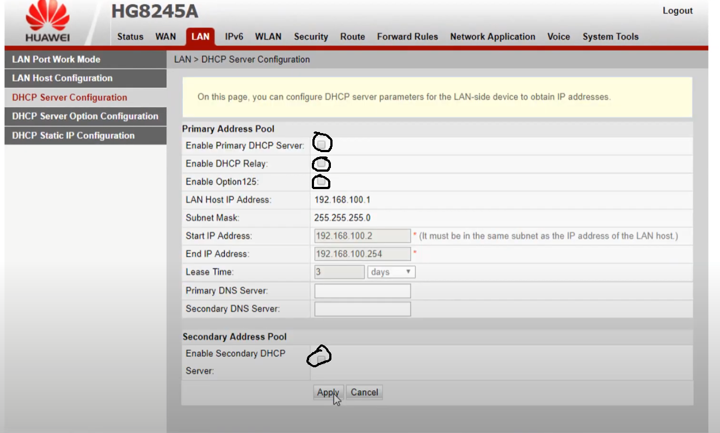720x433 pixels.
Task: Focus the Secondary DNS Server field
Action: tap(362, 309)
